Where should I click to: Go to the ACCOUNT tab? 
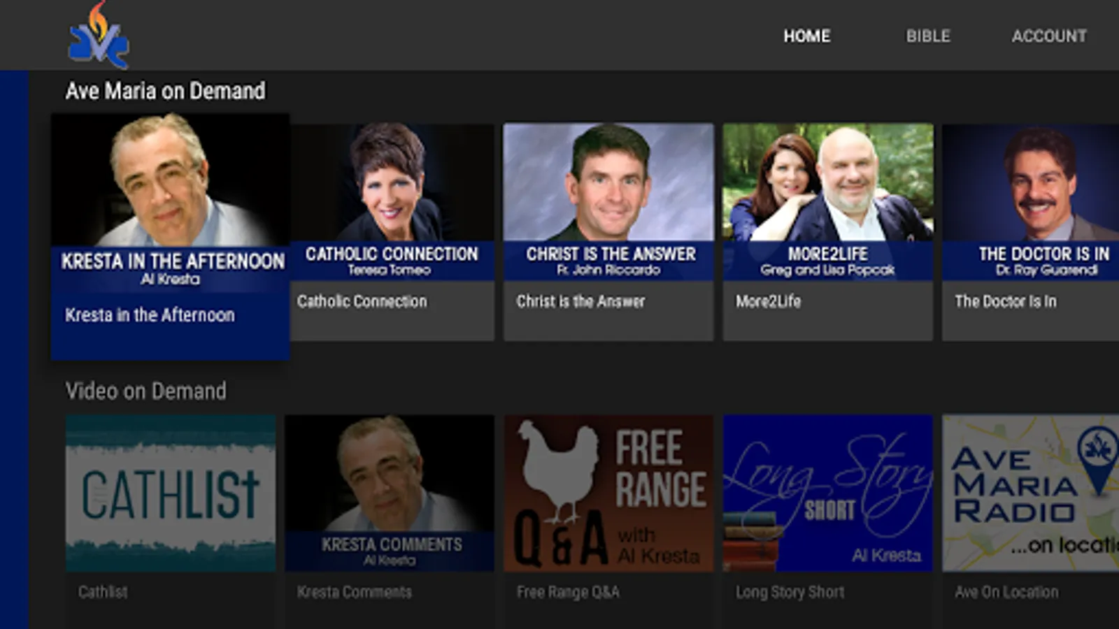click(1049, 36)
